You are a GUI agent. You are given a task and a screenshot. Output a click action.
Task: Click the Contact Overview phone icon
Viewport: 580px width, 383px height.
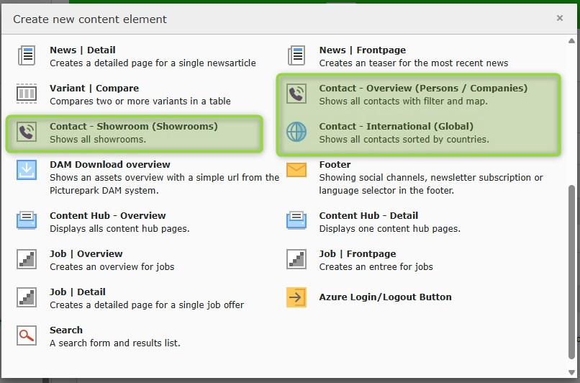(x=296, y=94)
